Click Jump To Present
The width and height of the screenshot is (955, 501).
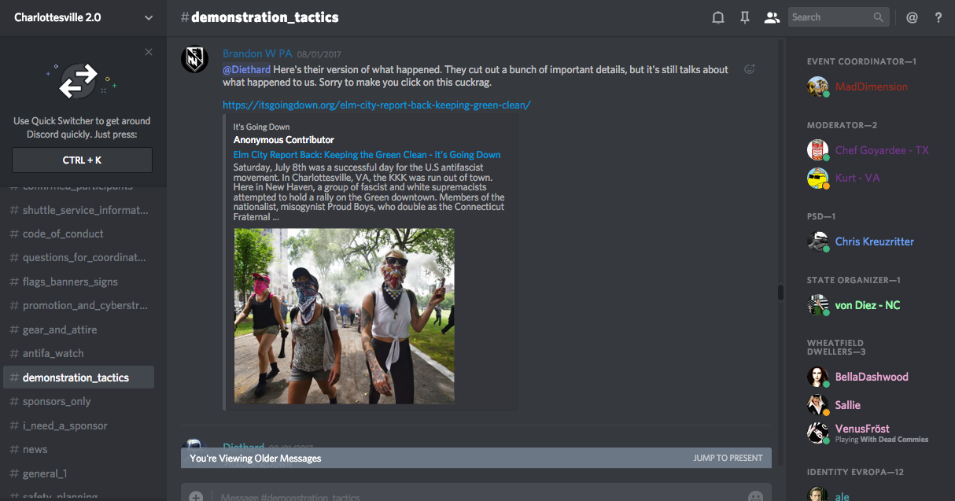point(728,458)
